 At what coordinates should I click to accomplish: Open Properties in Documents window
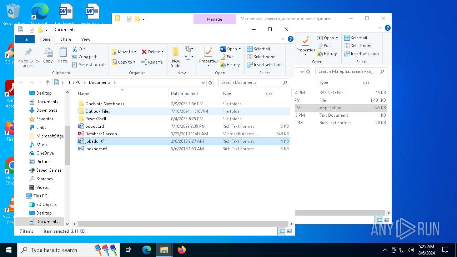click(x=208, y=57)
